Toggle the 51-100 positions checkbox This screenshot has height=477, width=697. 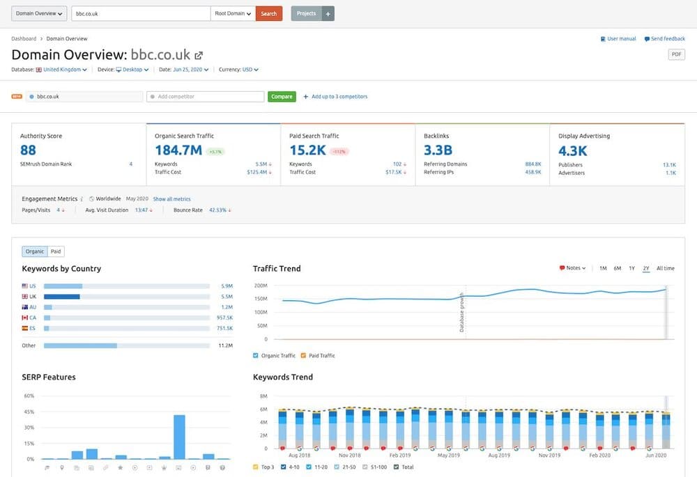(365, 467)
